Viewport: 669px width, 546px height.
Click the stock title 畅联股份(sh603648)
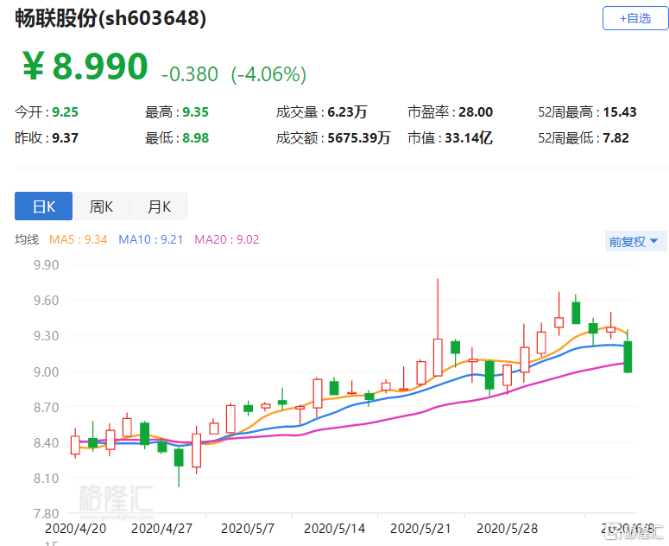[x=110, y=18]
